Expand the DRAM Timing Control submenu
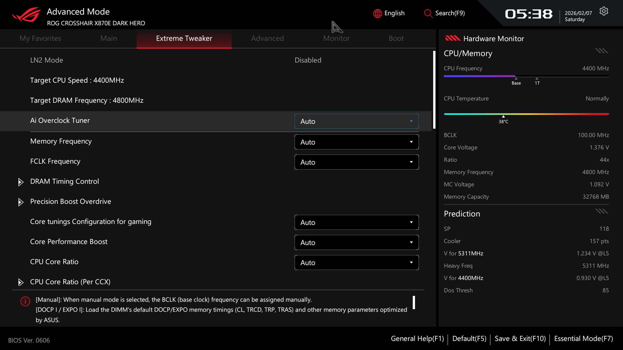623x350 pixels. 64,181
